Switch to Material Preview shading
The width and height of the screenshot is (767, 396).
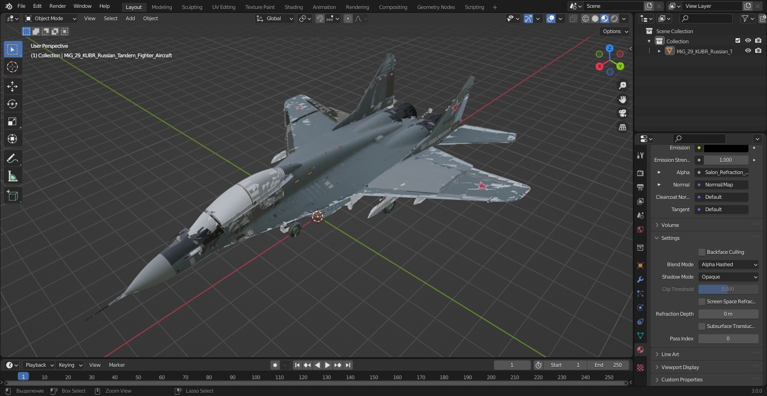click(x=605, y=19)
